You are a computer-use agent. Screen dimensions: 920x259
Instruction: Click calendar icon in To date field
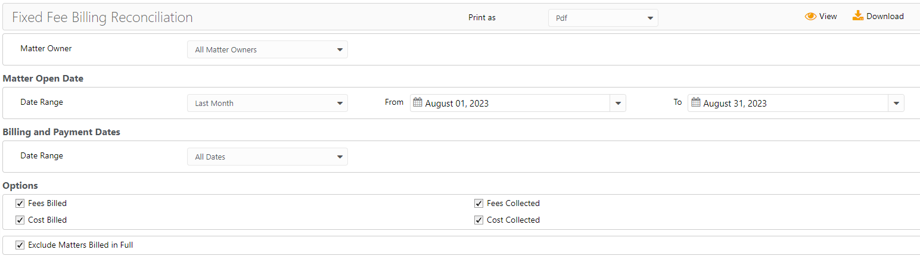pos(695,102)
